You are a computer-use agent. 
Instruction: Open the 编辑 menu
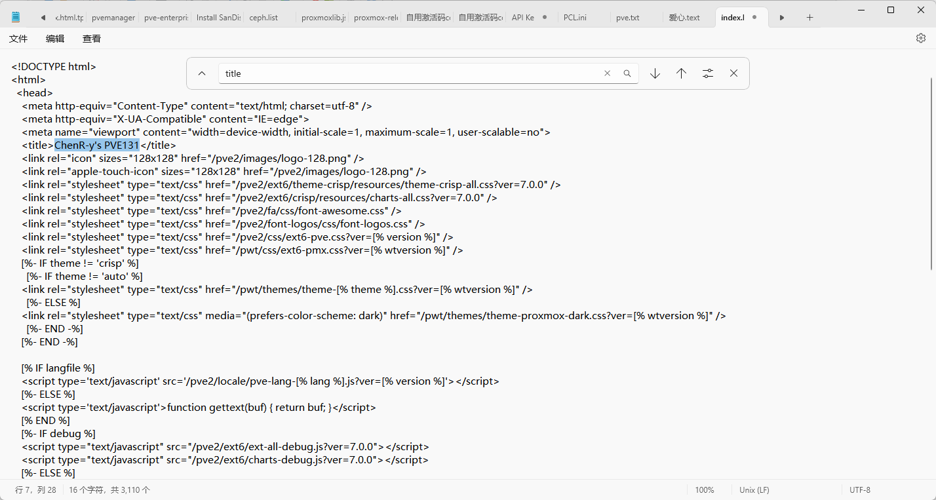pyautogui.click(x=55, y=39)
